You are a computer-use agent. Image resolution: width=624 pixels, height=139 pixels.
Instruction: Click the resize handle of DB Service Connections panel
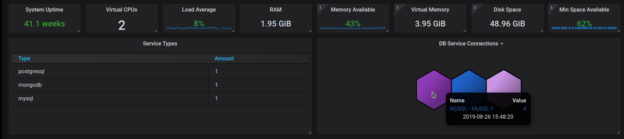pyautogui.click(x=619, y=133)
